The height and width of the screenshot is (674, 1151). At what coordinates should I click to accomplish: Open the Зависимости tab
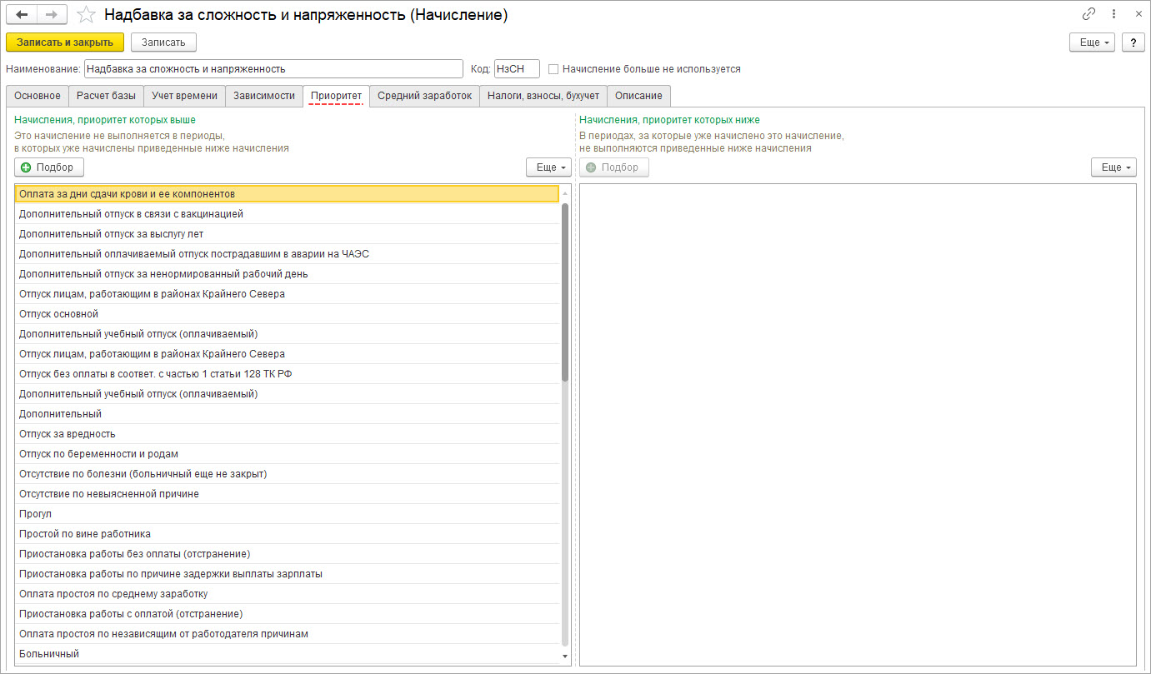[264, 96]
